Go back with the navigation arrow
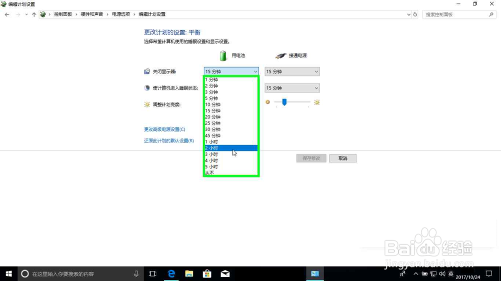Viewport: 501px width, 281px height. point(7,14)
